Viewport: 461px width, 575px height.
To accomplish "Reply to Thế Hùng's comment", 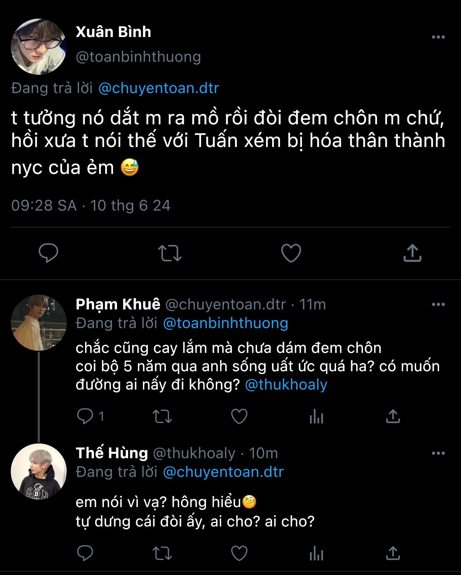I will pyautogui.click(x=85, y=553).
